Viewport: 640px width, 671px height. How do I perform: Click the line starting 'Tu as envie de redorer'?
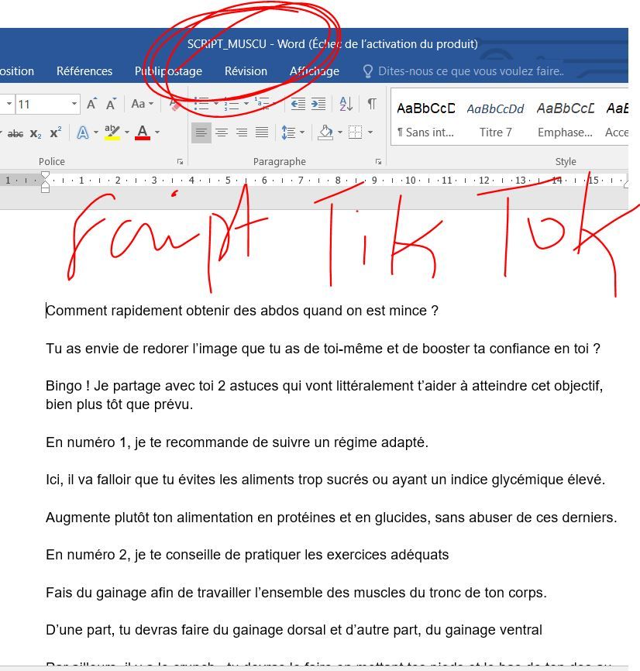pyautogui.click(x=323, y=349)
